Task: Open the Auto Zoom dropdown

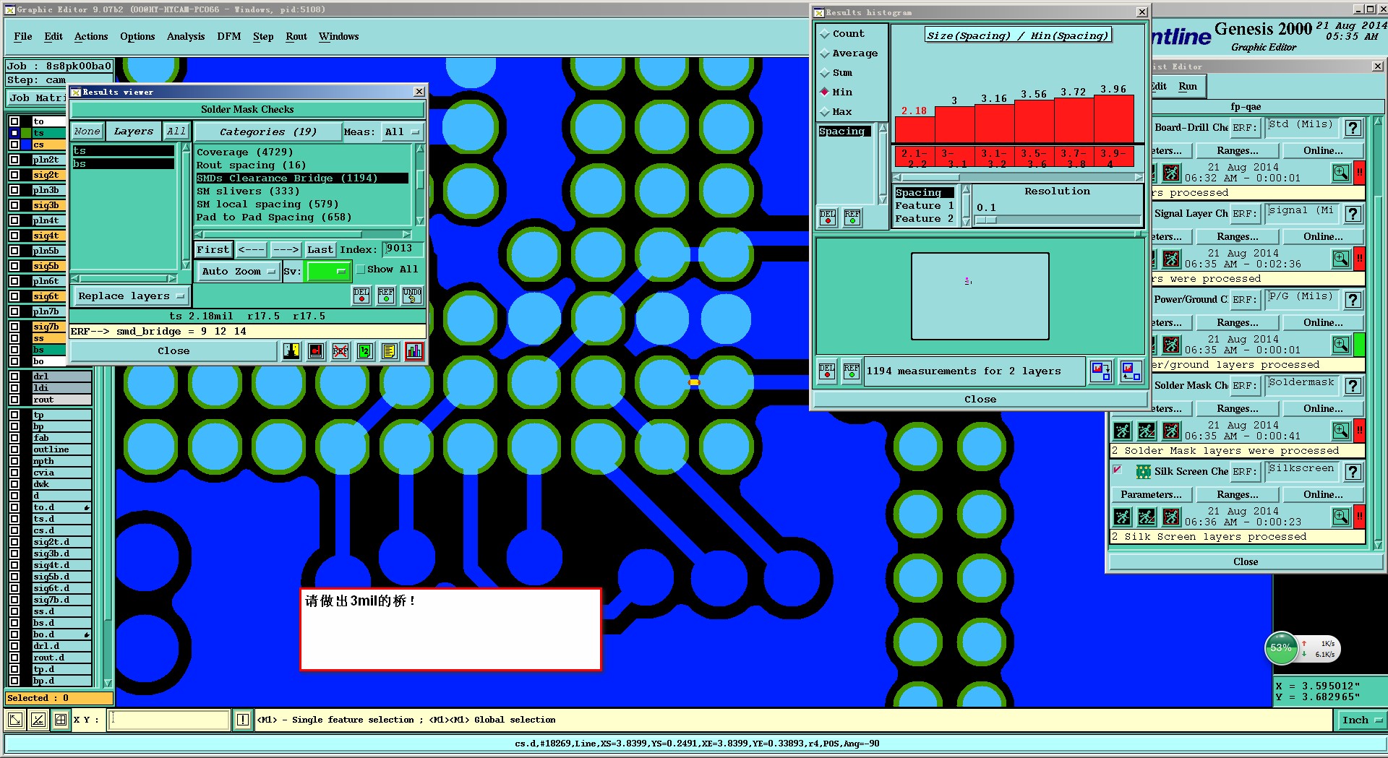Action: click(238, 272)
